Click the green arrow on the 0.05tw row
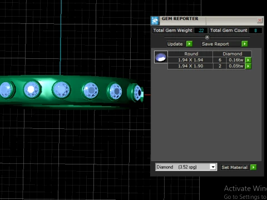The height and width of the screenshot is (200, 267). pyautogui.click(x=248, y=66)
